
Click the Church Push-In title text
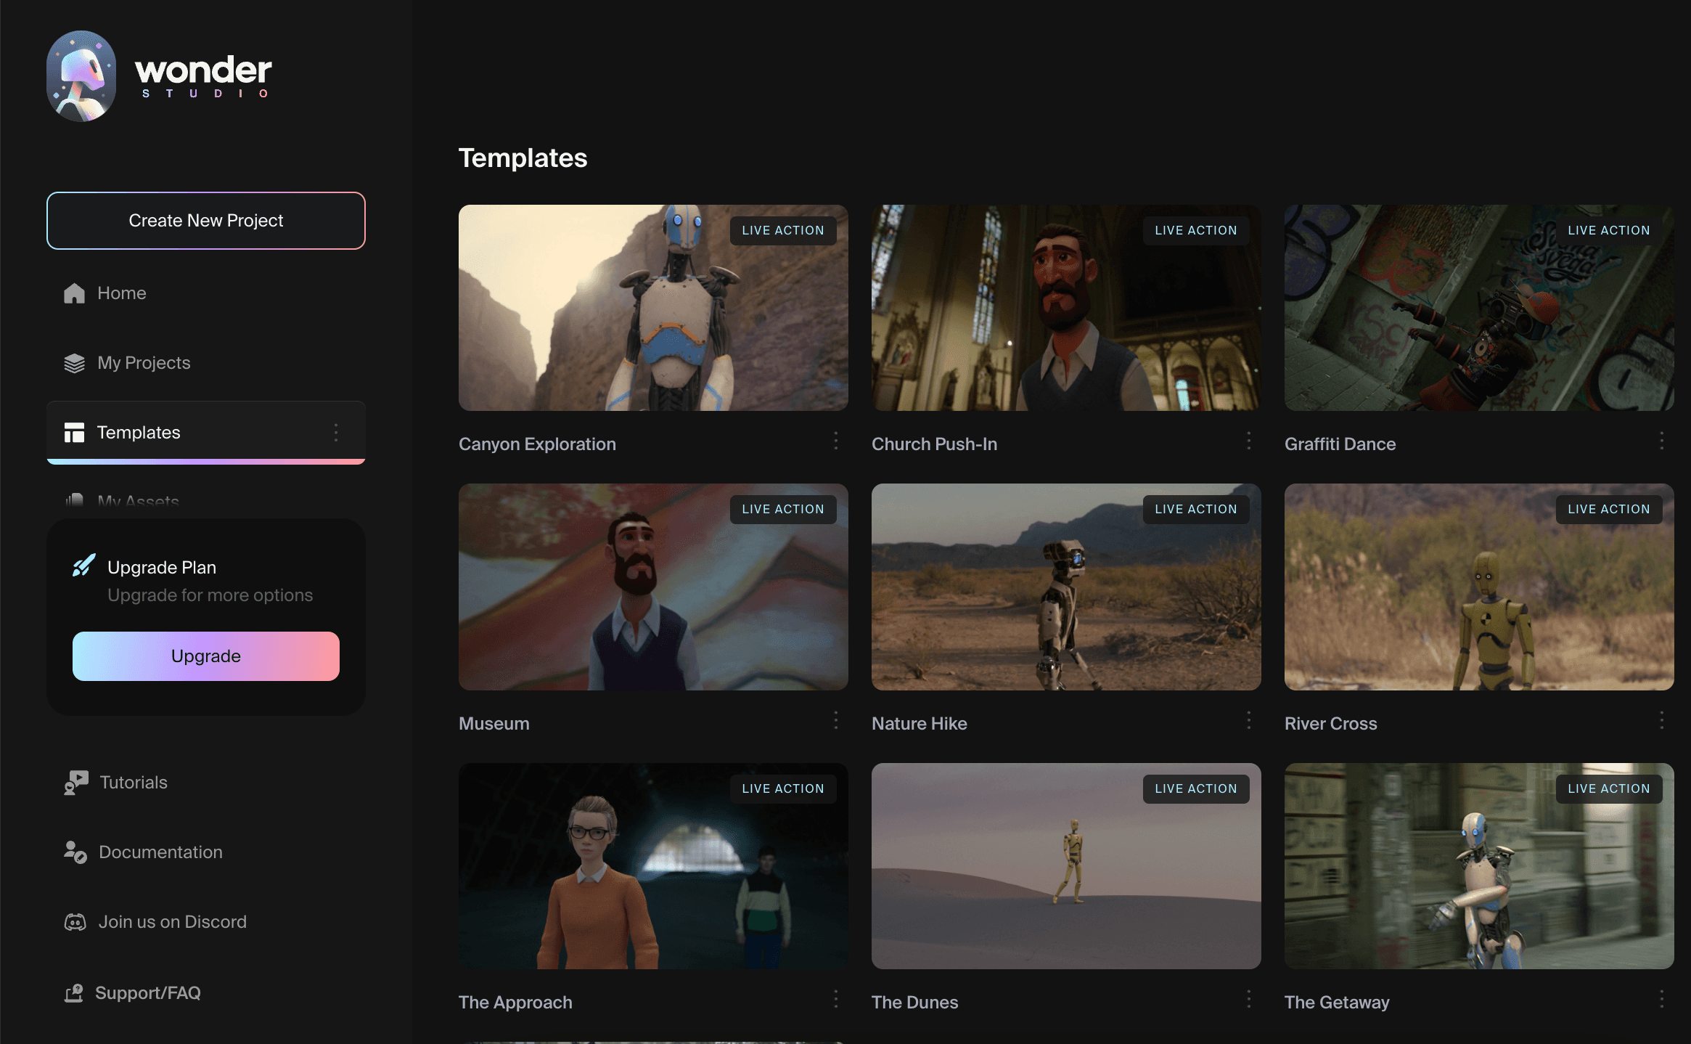click(x=934, y=444)
